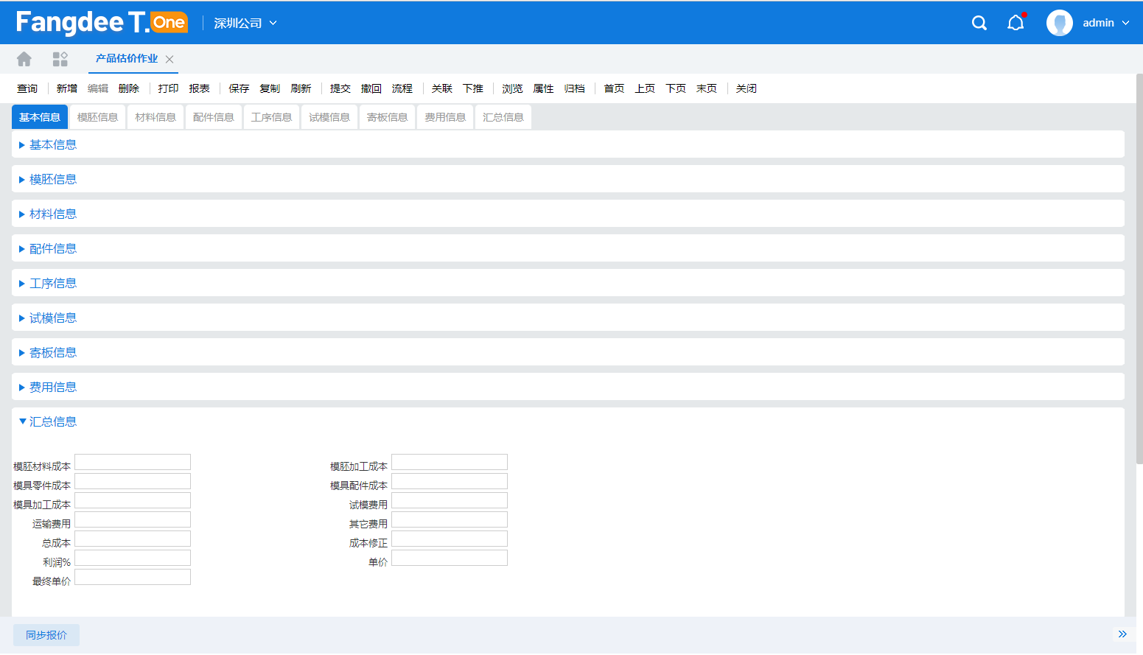The height and width of the screenshot is (655, 1143).
Task: Open the admin account dropdown arrow
Action: [1125, 23]
